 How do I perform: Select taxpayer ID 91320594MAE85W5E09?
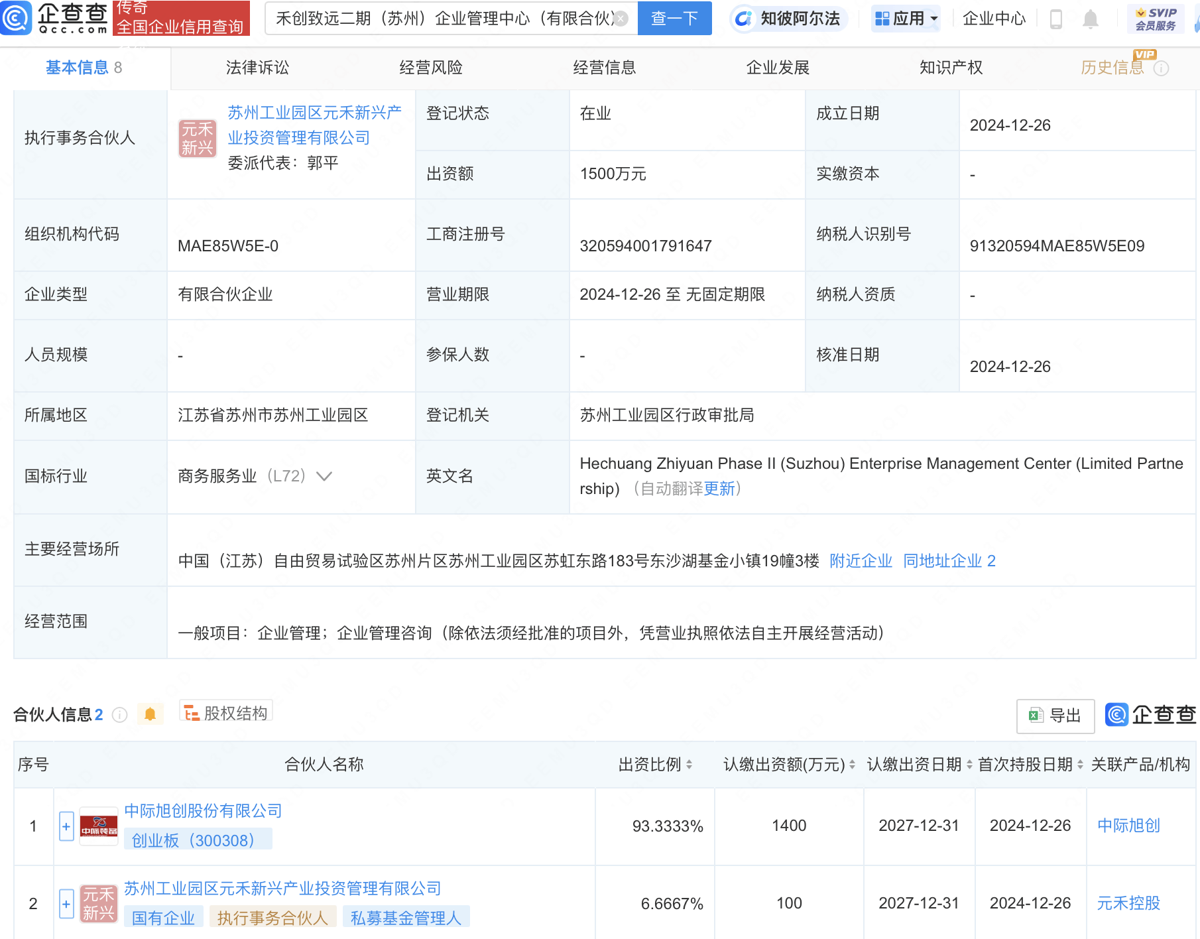pyautogui.click(x=1057, y=246)
